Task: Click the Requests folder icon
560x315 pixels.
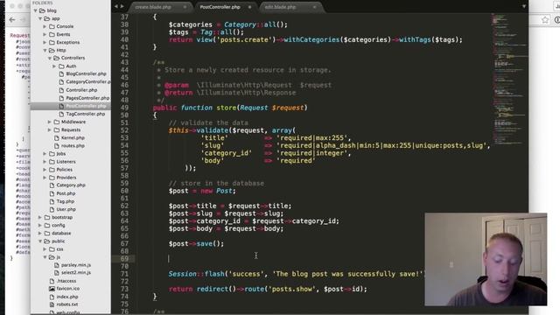Action: 56,129
